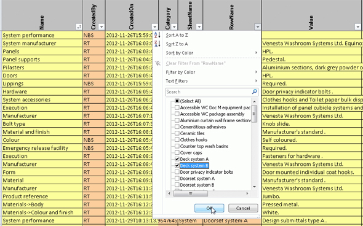Expand the Text Filters submenu arrow

coord(256,81)
